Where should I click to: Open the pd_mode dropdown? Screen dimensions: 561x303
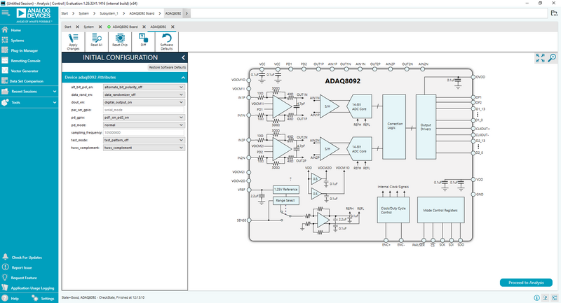coord(144,125)
